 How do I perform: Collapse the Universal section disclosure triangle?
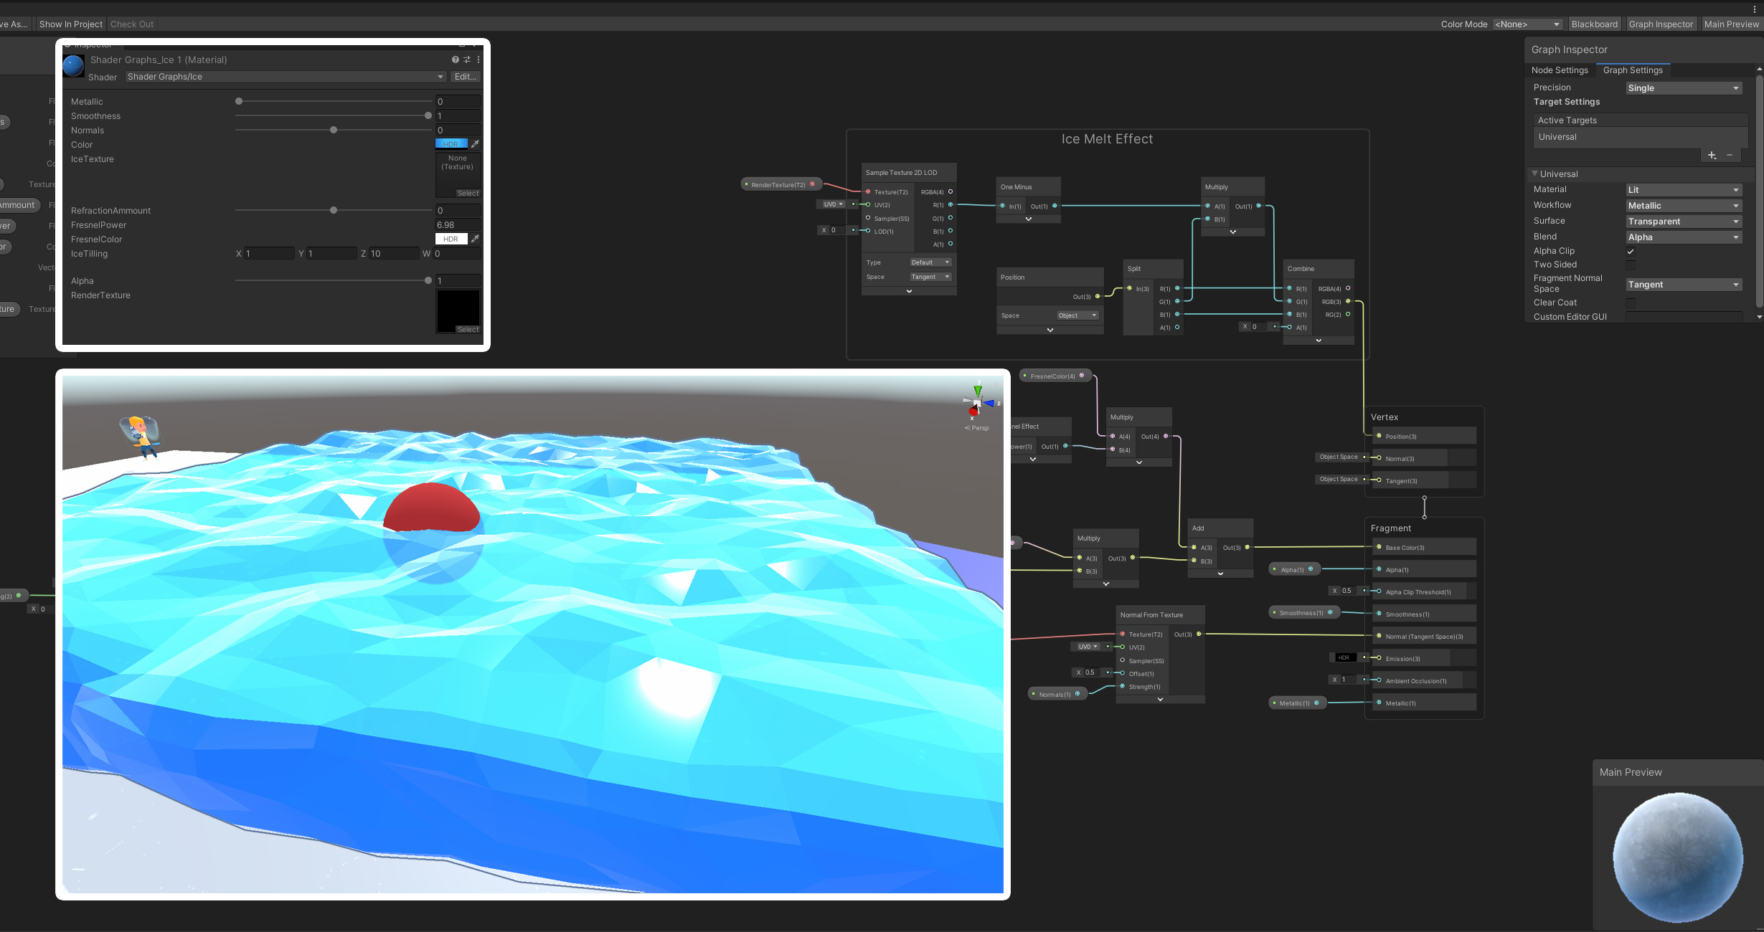(1535, 173)
